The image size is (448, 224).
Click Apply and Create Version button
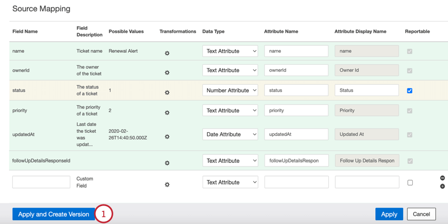[54, 214]
